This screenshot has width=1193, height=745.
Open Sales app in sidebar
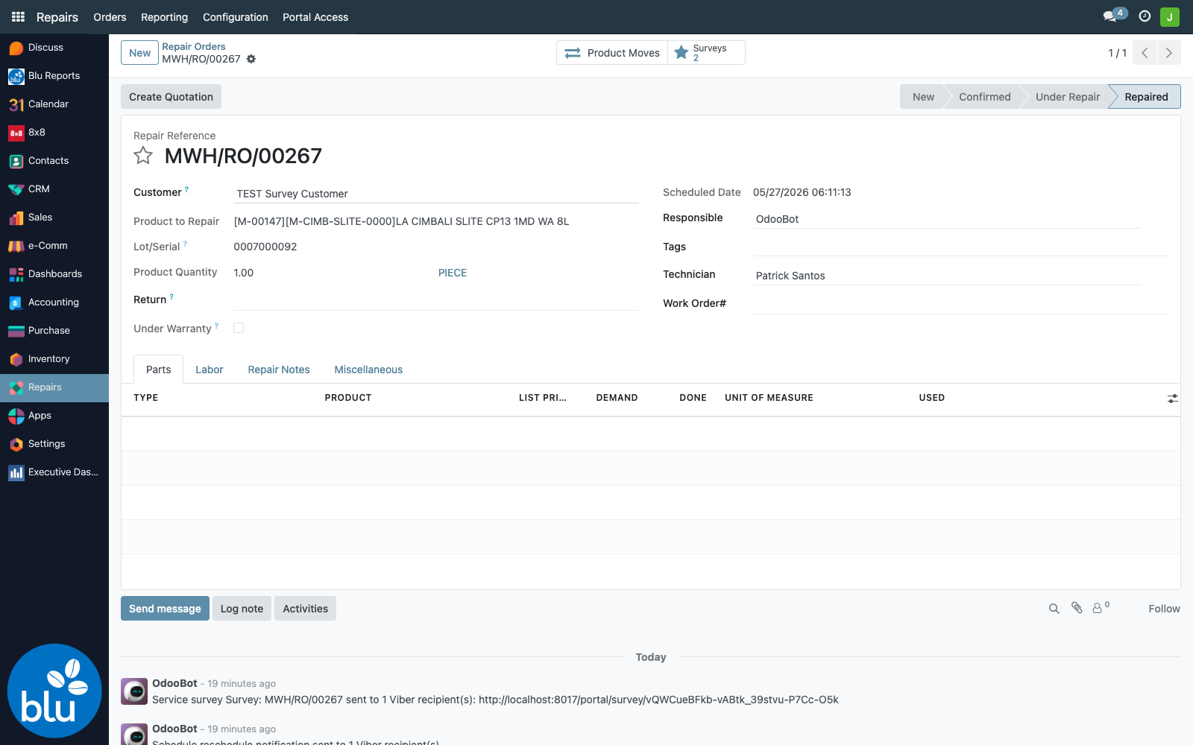point(54,218)
